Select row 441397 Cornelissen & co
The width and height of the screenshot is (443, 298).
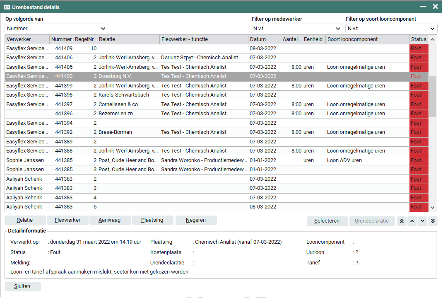tap(166, 104)
